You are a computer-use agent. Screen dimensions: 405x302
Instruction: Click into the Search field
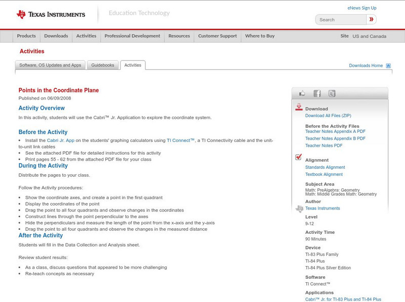341,20
